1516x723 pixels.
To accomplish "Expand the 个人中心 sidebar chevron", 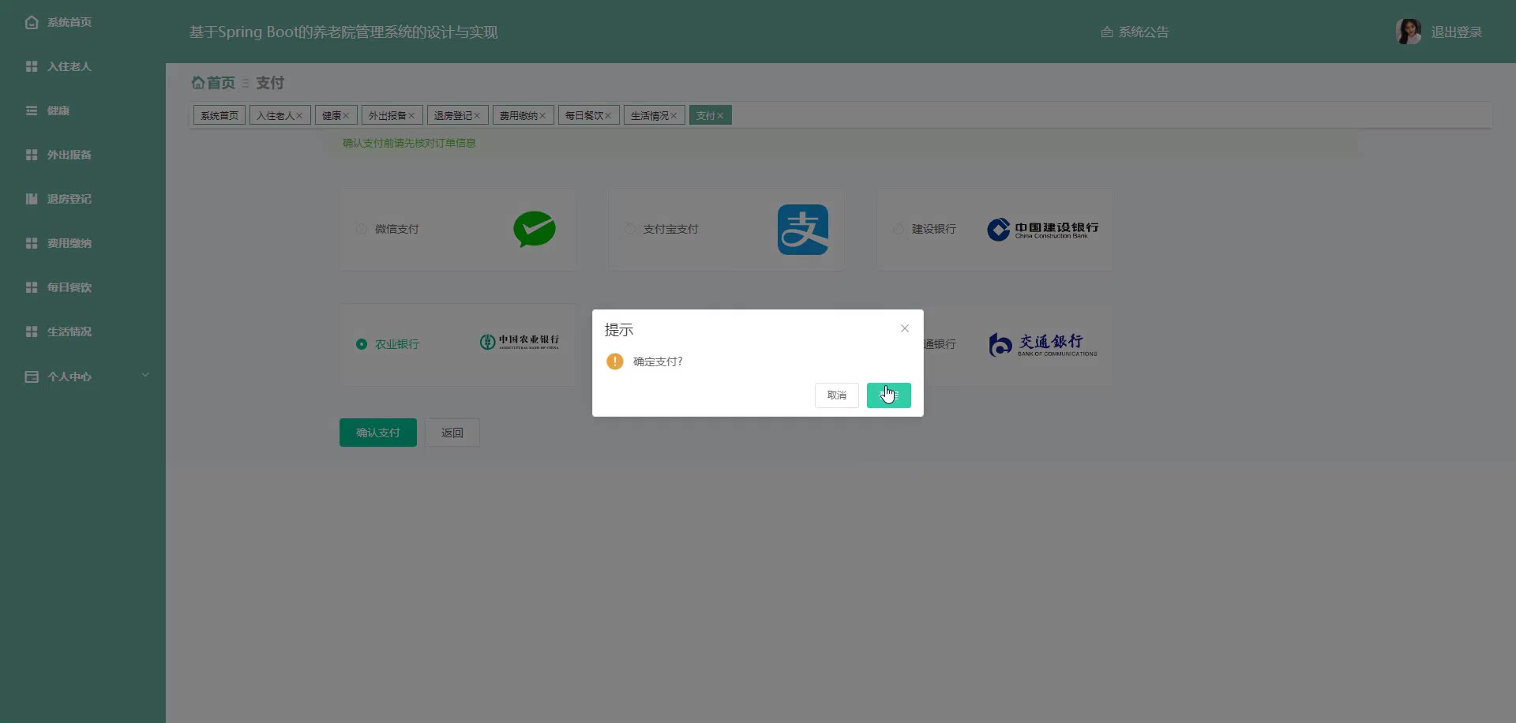I will click(x=145, y=375).
